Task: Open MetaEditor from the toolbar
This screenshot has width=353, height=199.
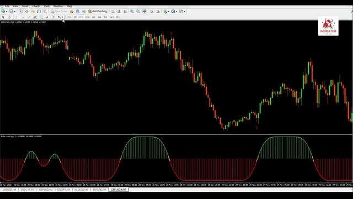Action: click(x=72, y=11)
